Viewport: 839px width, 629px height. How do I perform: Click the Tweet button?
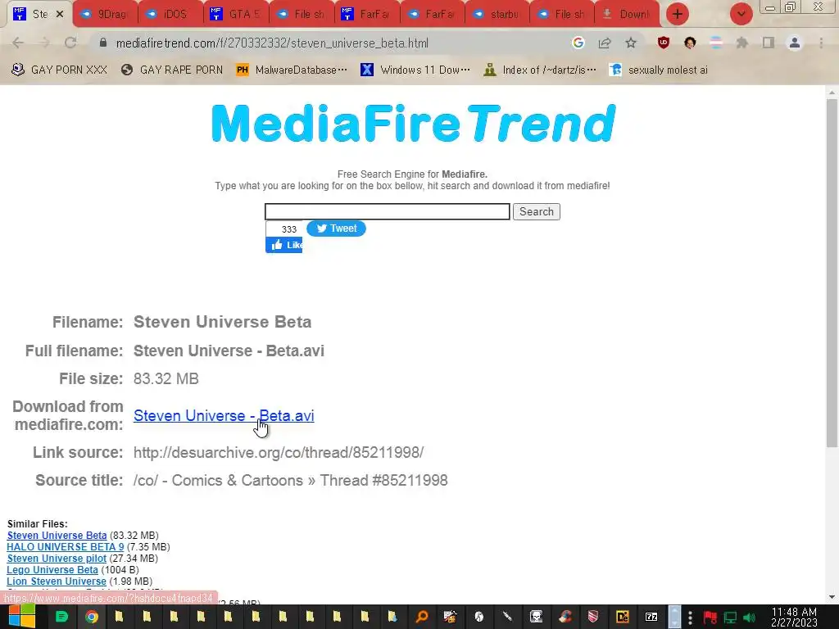[336, 229]
